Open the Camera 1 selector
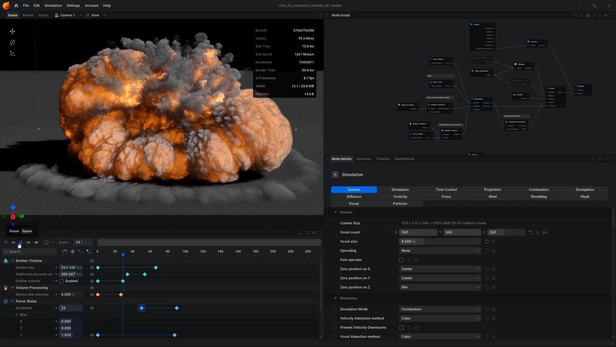616x347 pixels. pyautogui.click(x=68, y=15)
